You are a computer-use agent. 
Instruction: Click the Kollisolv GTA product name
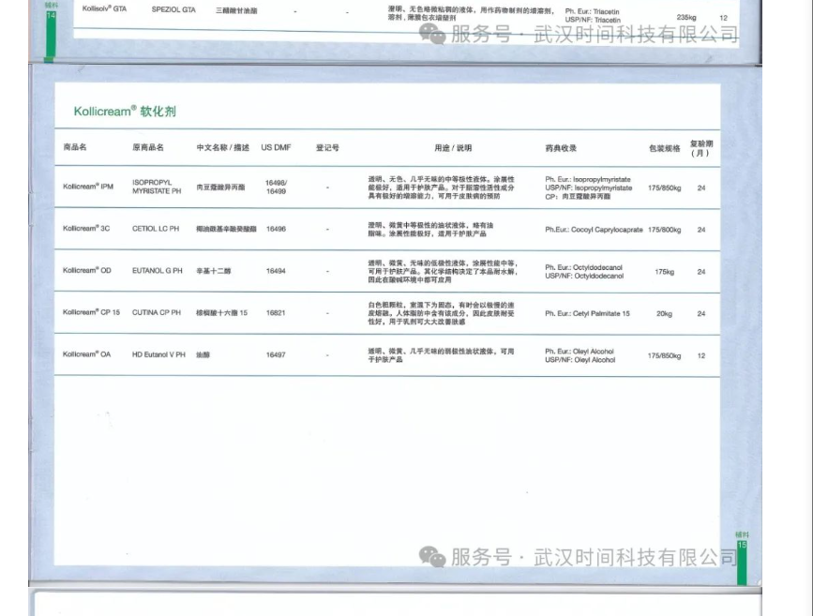[x=104, y=8]
